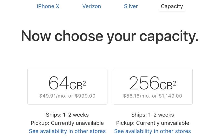See availability in other stores for 256GB

(153, 131)
